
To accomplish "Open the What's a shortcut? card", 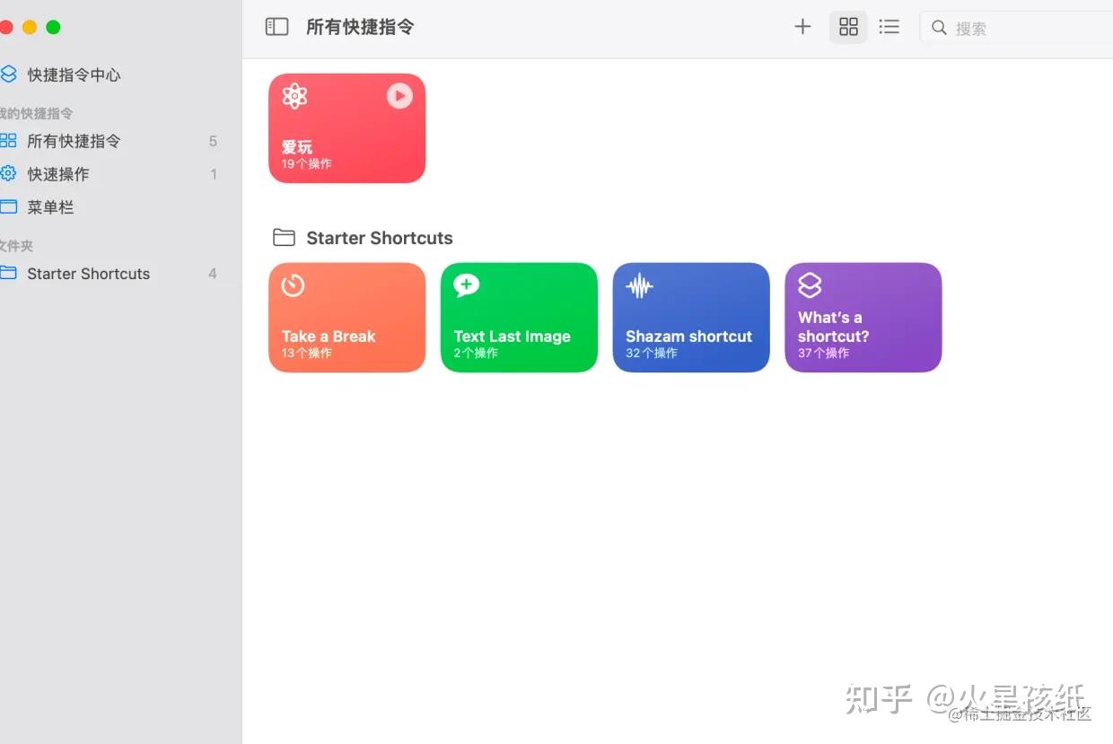I will [863, 317].
